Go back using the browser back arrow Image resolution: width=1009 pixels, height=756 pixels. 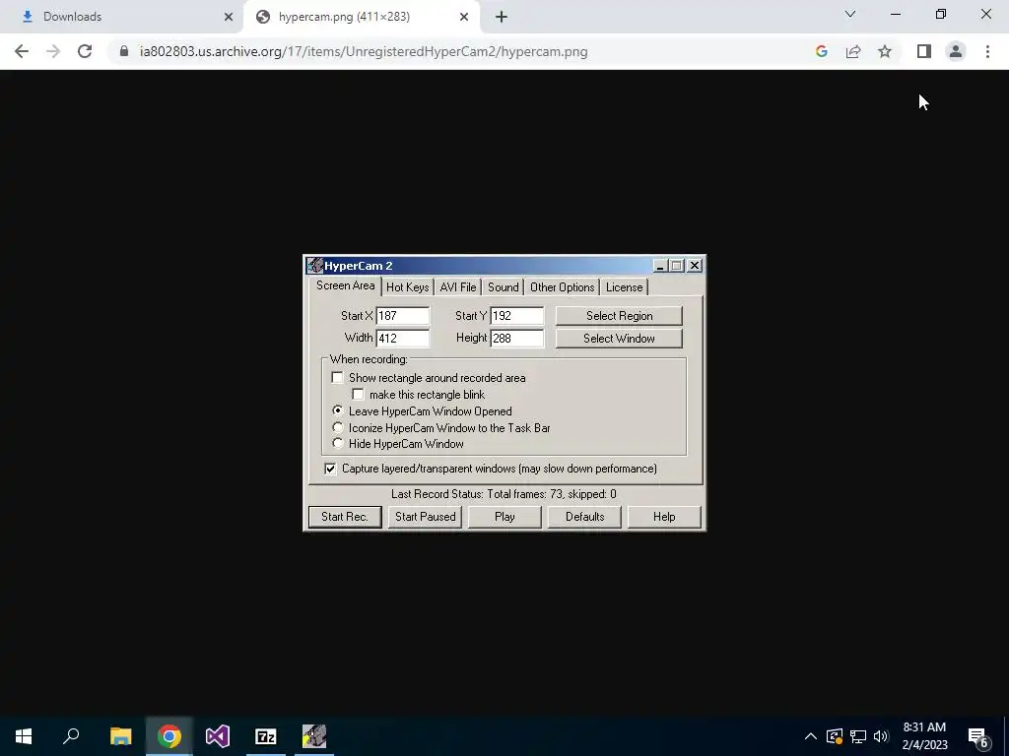point(22,51)
